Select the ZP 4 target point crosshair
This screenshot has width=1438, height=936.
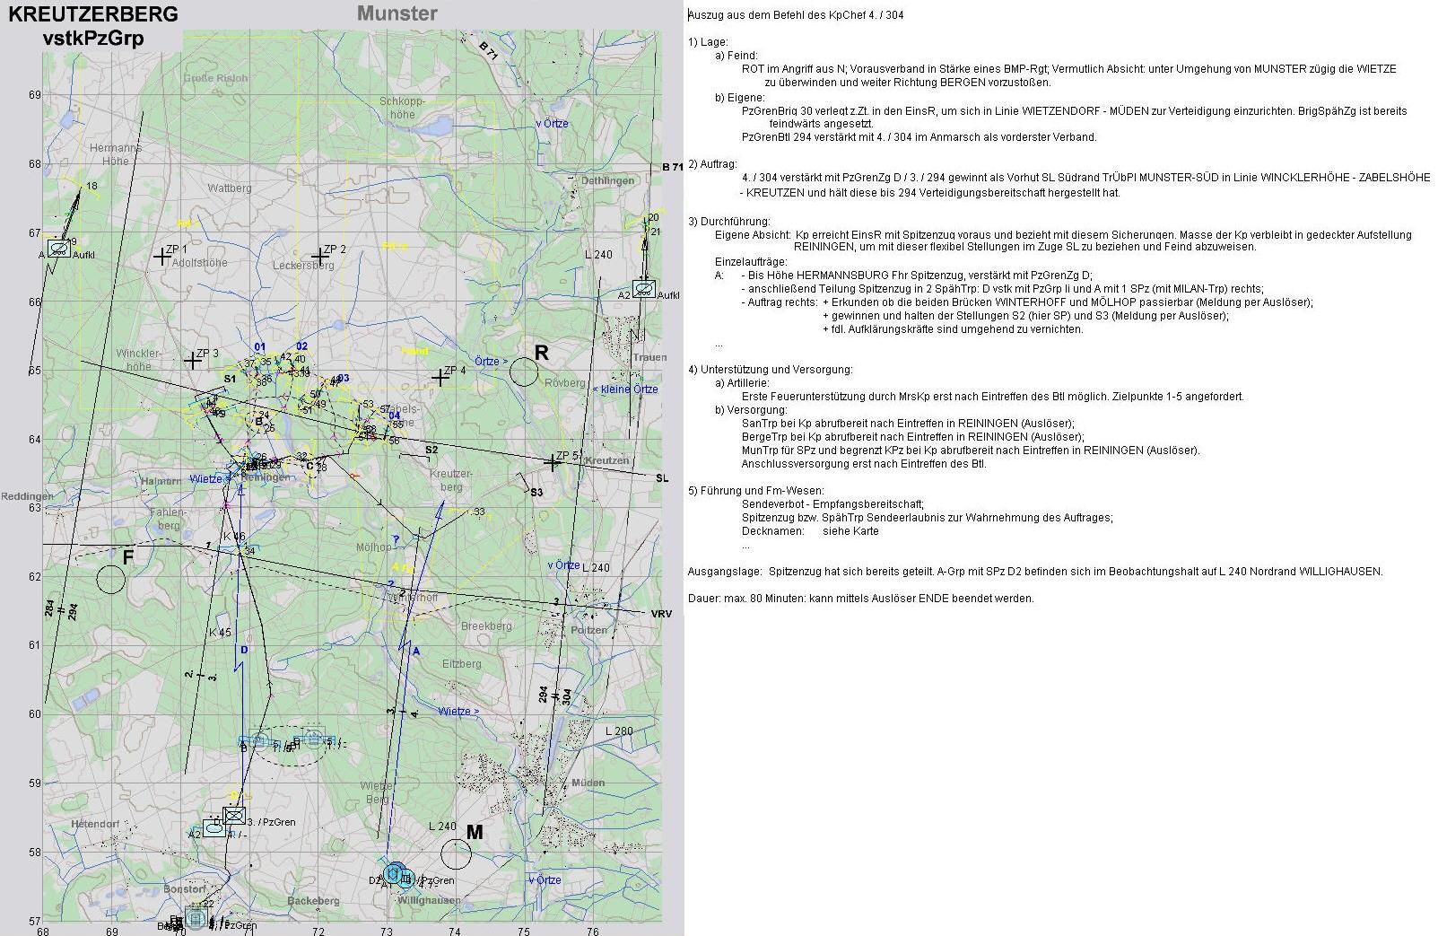(x=440, y=378)
